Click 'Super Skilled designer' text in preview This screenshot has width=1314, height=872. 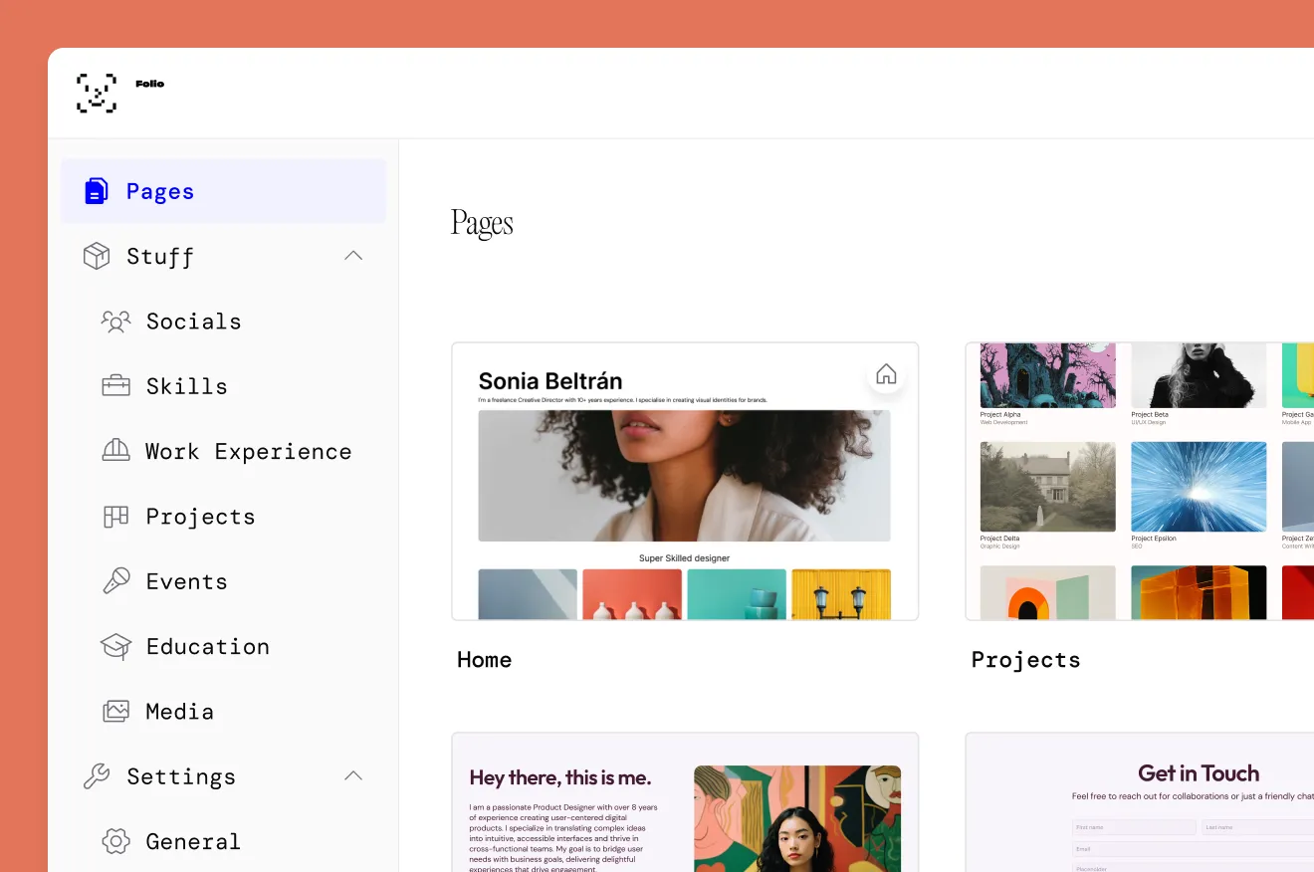coord(684,558)
